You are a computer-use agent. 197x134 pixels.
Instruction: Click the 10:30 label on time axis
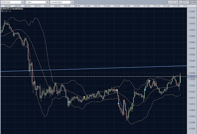tap(117, 6)
